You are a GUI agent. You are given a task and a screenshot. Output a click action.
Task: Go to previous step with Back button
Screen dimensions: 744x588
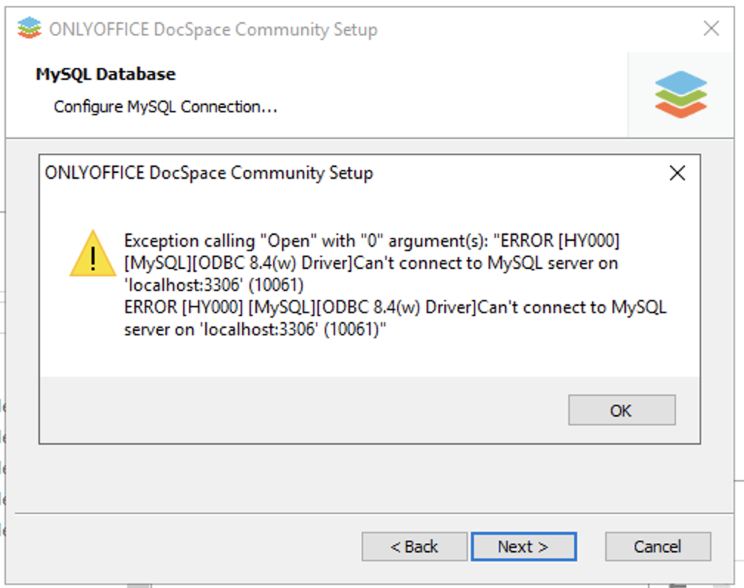tap(414, 547)
